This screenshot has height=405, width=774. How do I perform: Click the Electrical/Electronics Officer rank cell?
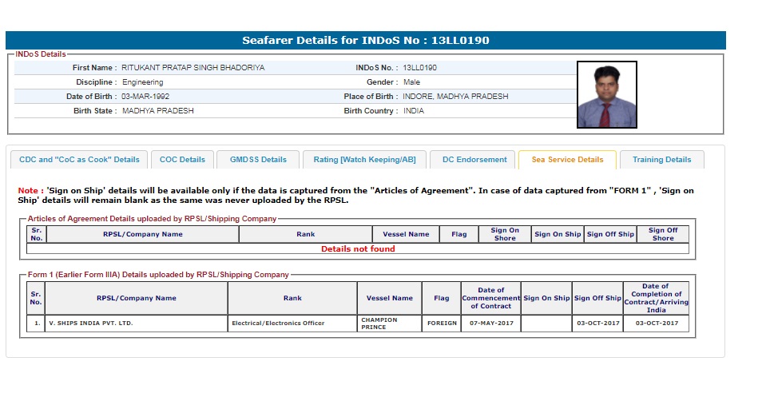(x=277, y=324)
